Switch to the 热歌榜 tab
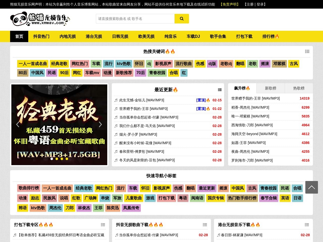The height and width of the screenshot is (242, 323). [299, 88]
